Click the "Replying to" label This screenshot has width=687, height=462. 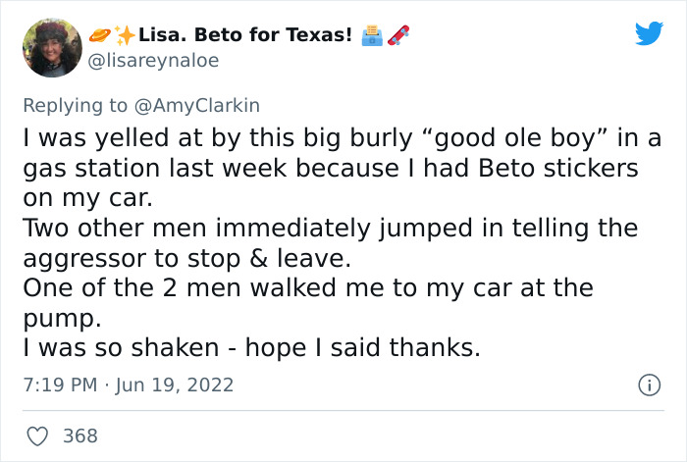pos(78,103)
